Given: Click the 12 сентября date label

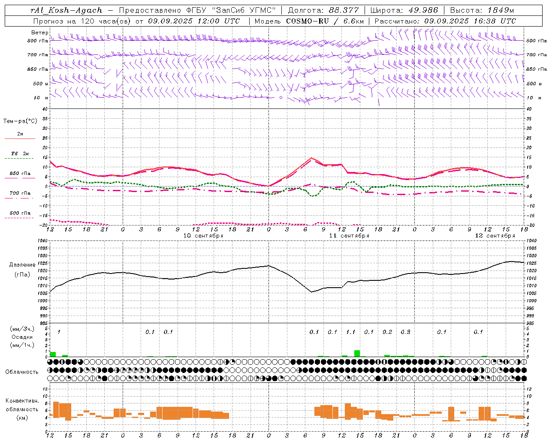Looking at the screenshot, I should (x=495, y=236).
